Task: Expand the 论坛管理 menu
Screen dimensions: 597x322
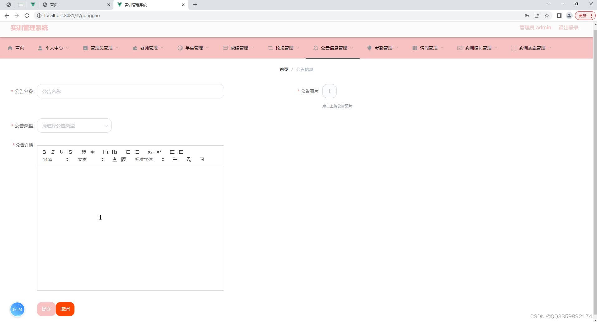Action: pyautogui.click(x=284, y=48)
